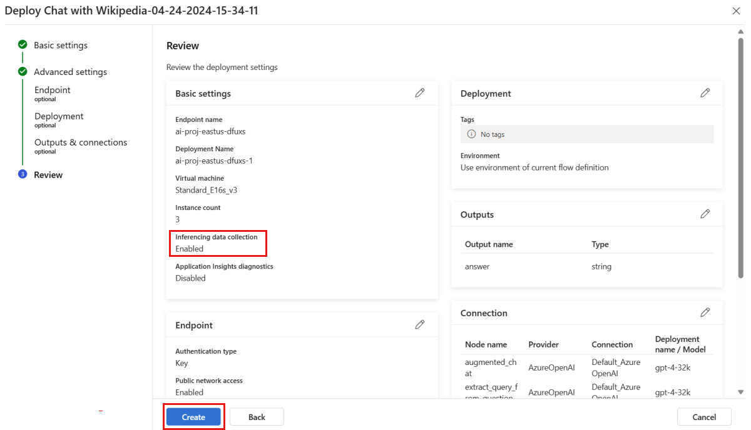This screenshot has height=430, width=751.
Task: Select the Review step number icon
Action: point(23,175)
